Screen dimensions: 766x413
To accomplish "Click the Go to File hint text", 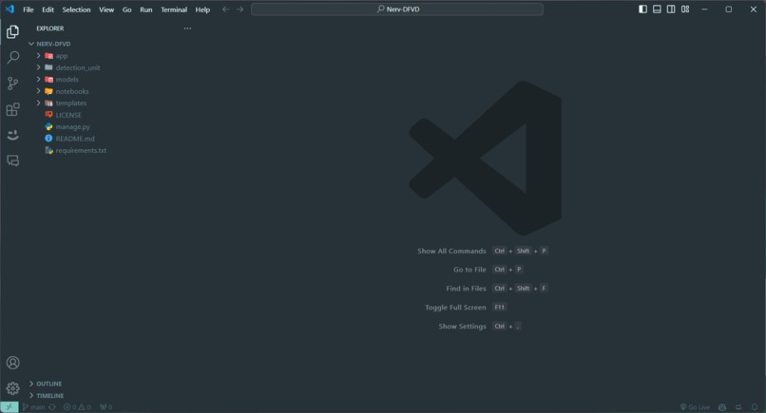I will (x=469, y=270).
